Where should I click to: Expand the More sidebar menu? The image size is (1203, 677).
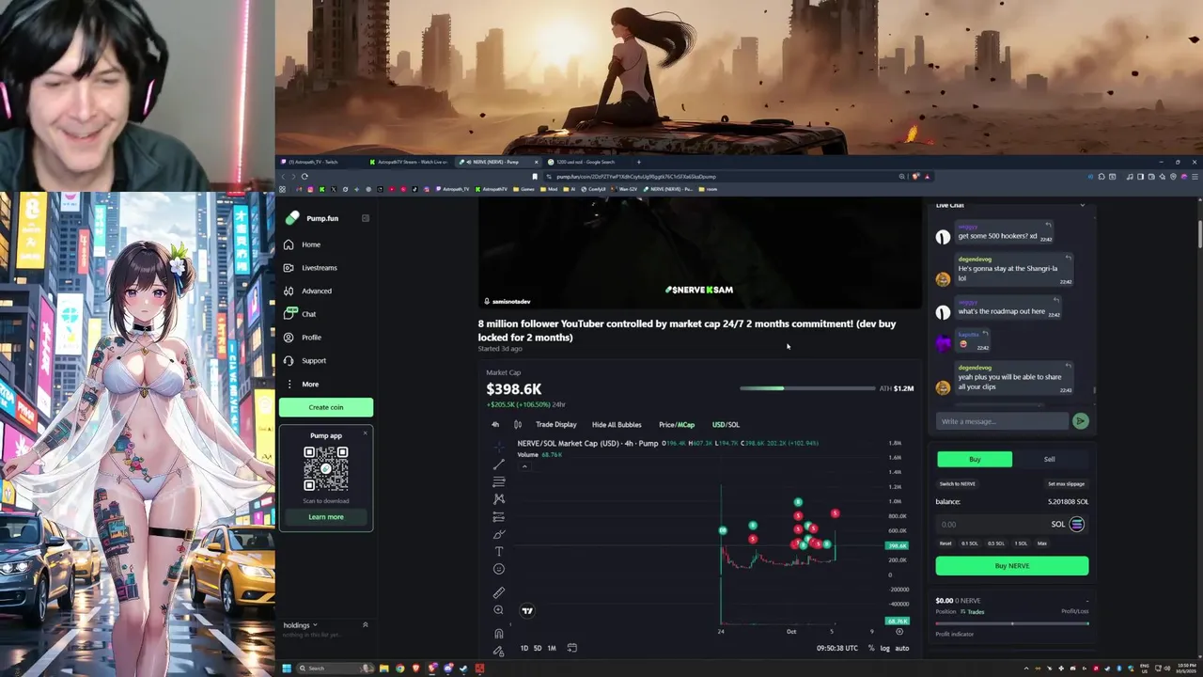302,384
